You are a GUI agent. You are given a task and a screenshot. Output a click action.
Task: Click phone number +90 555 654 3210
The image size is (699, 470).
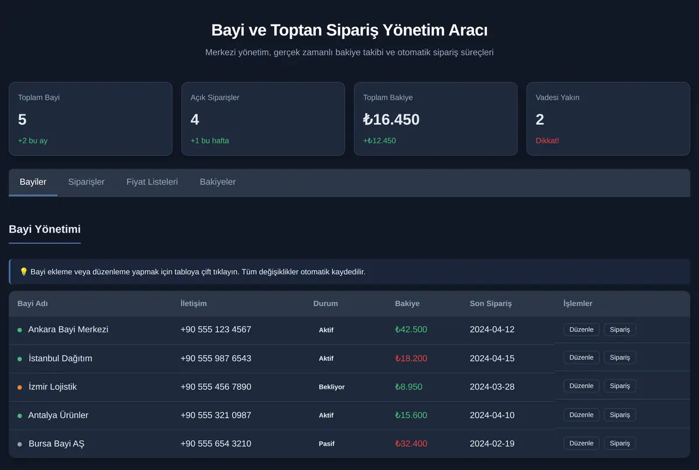click(216, 444)
